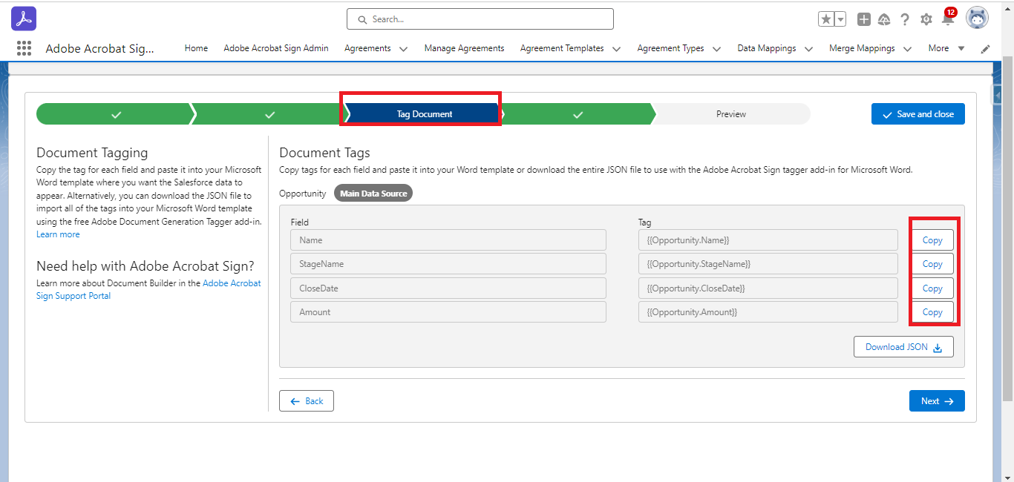1014x482 pixels.
Task: Expand the Agreements tab dropdown chevron
Action: tap(403, 49)
